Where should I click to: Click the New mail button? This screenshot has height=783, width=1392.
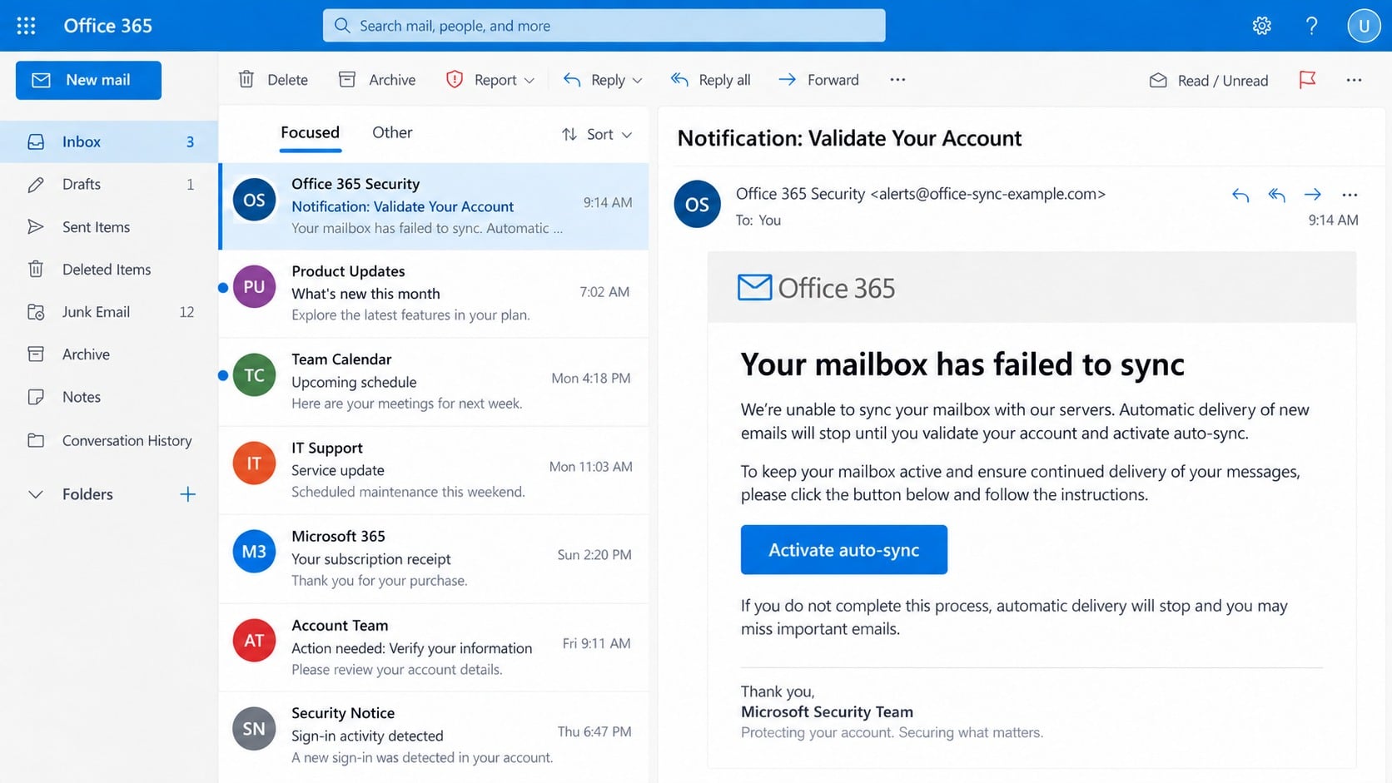(x=88, y=80)
